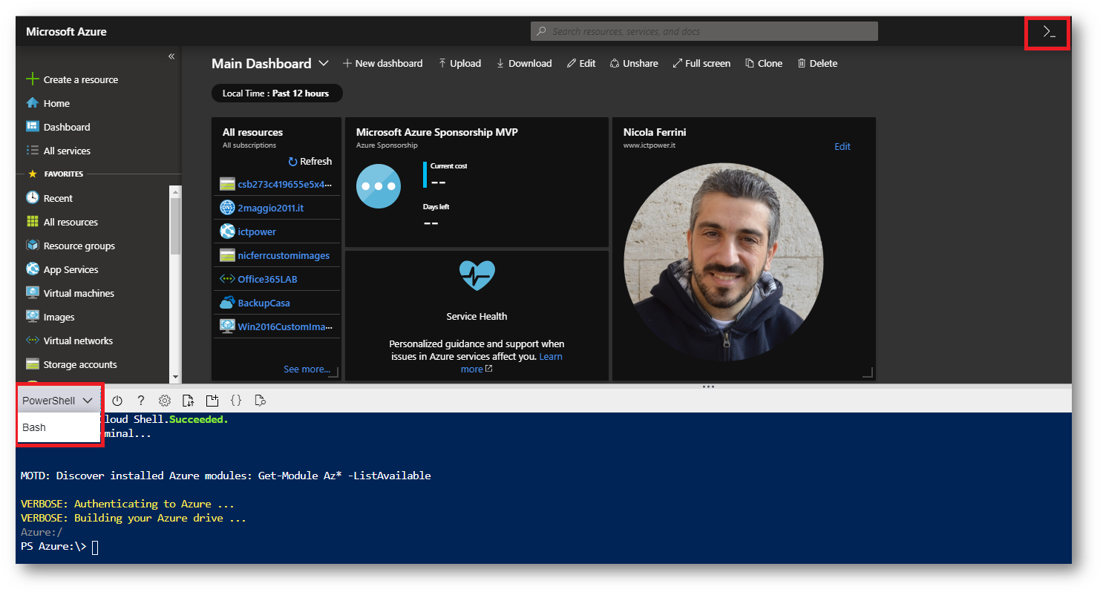Expand the Main Dashboard selector chevron

pyautogui.click(x=324, y=63)
